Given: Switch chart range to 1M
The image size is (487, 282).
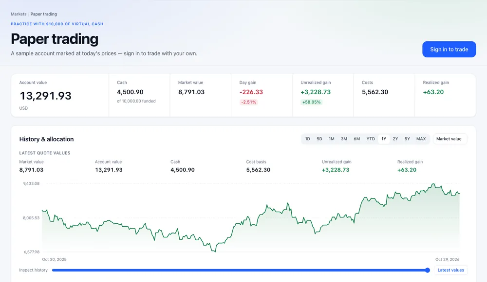Looking at the screenshot, I should 331,139.
